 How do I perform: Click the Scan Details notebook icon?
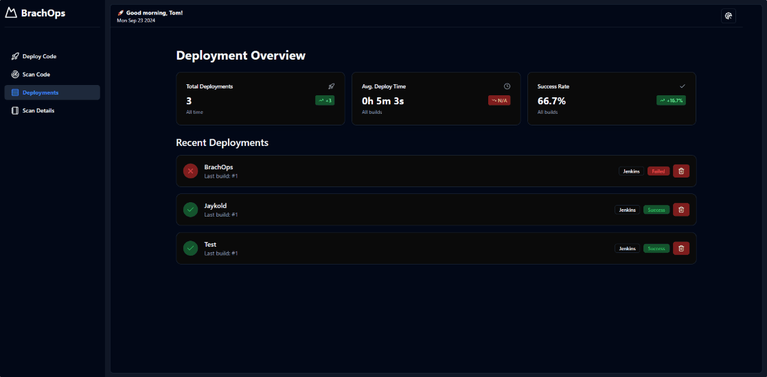pyautogui.click(x=15, y=110)
